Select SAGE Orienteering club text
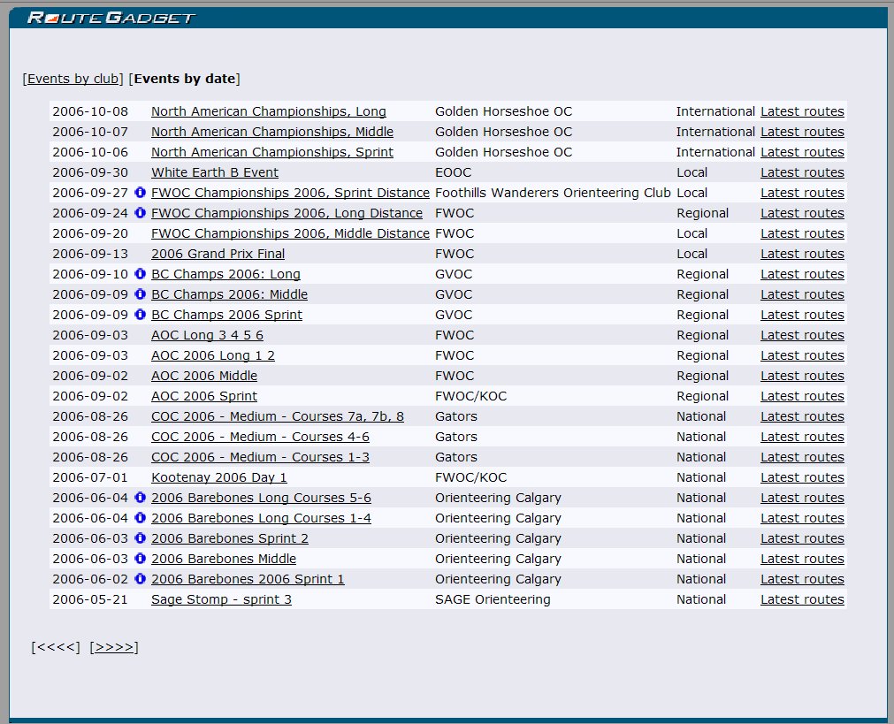 tap(493, 599)
